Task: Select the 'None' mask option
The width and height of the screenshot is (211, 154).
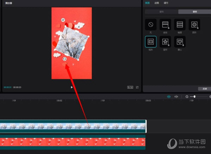Action: coord(151,25)
